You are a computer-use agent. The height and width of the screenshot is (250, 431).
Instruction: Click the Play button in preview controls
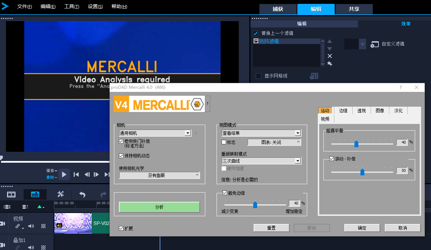[64, 174]
